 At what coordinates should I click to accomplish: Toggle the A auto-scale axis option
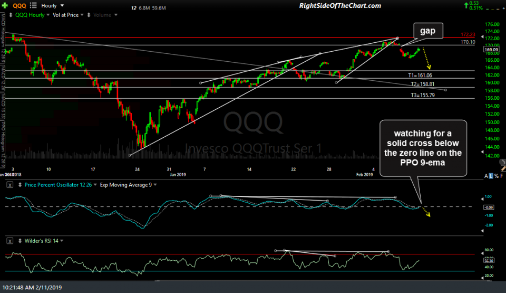pos(486,176)
